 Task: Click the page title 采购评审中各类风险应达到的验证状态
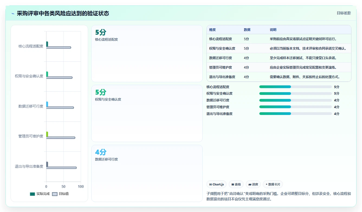click(63, 14)
